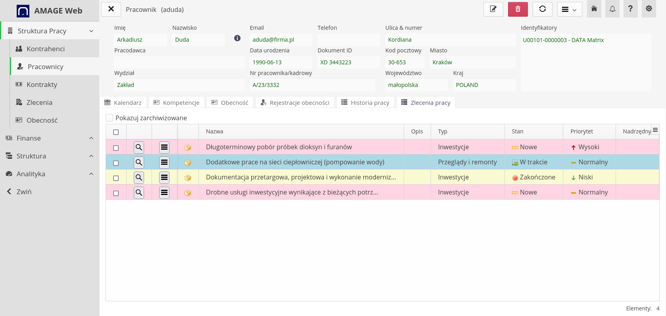The image size is (666, 316).
Task: Click the empty Telefon field
Action: click(x=348, y=40)
